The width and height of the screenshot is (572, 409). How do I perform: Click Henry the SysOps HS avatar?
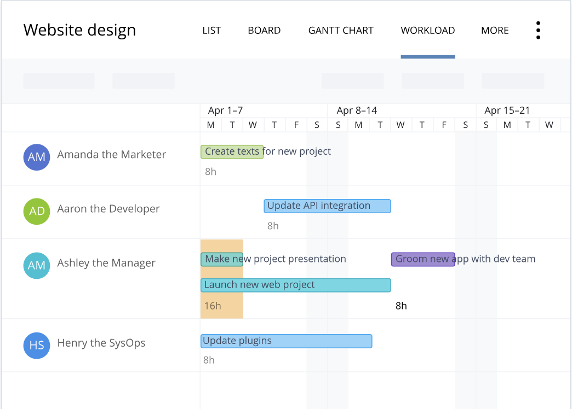coord(37,345)
